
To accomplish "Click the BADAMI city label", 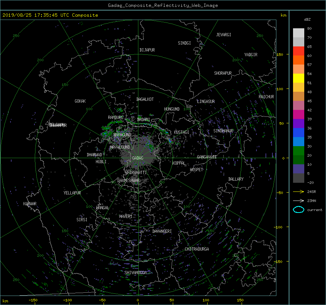I will [x=143, y=120].
